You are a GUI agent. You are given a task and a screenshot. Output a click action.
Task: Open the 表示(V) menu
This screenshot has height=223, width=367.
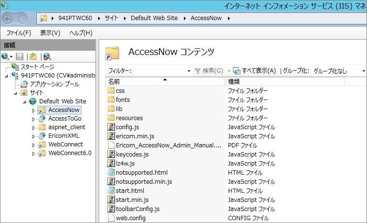click(x=50, y=33)
